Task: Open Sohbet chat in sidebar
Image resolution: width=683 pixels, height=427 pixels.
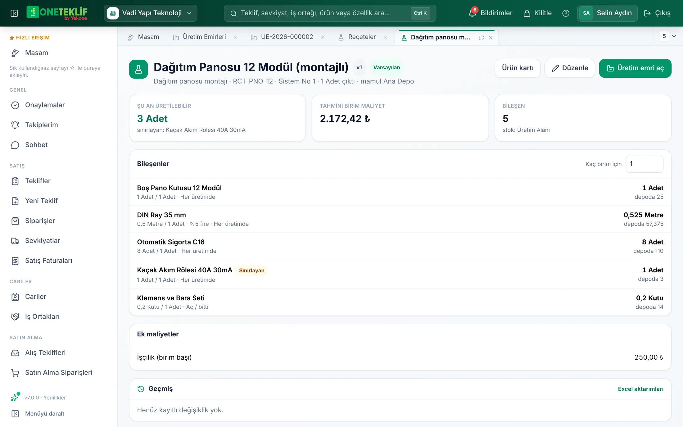Action: click(x=58, y=145)
